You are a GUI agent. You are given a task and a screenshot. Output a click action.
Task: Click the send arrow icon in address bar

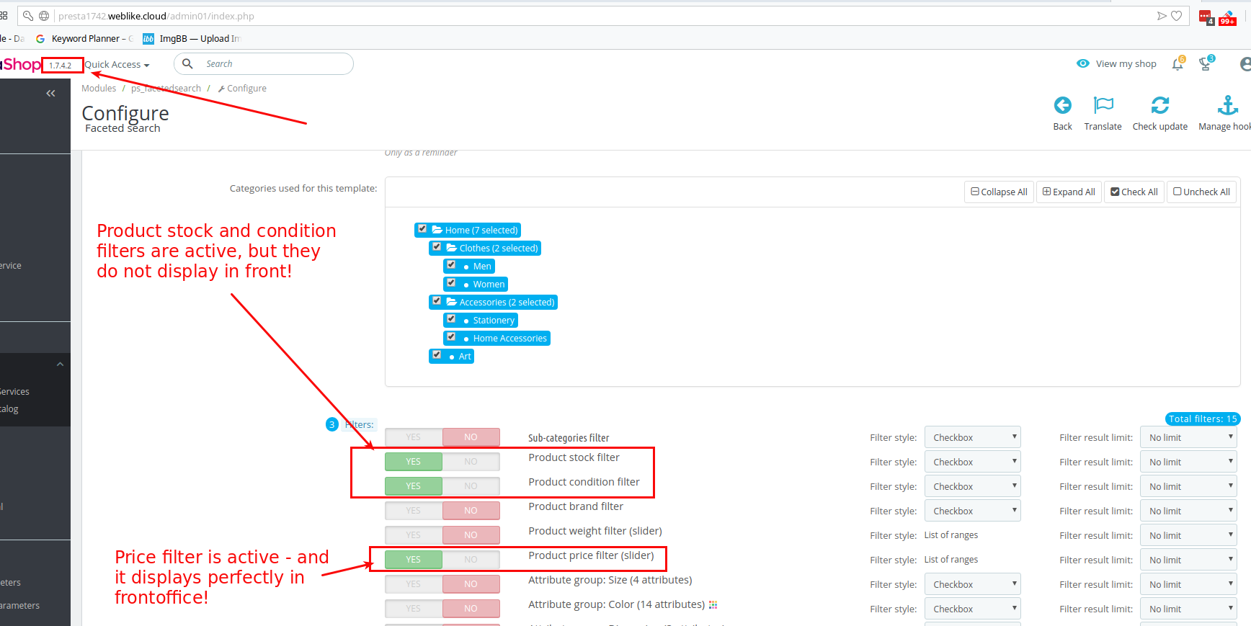1162,16
